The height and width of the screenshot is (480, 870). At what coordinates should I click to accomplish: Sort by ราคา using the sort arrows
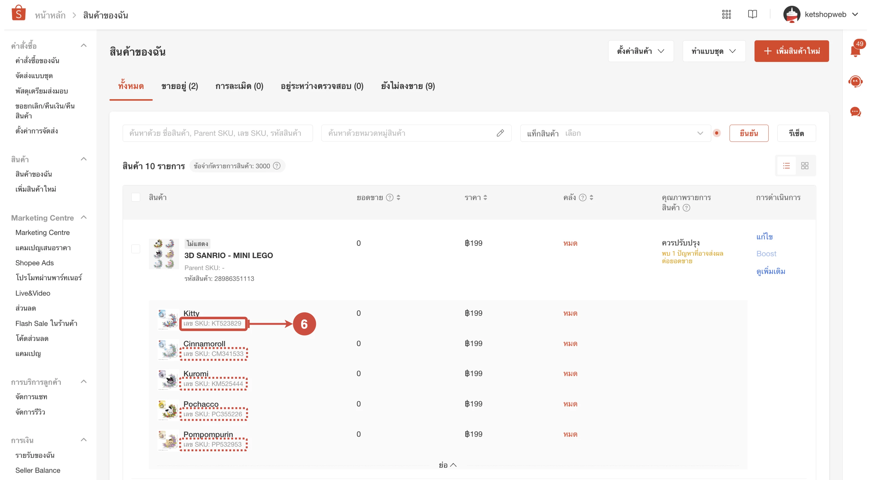pos(485,198)
